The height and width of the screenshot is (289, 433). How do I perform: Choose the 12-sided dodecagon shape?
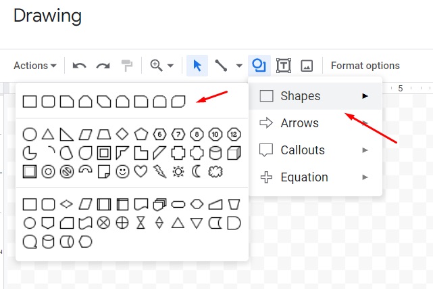click(234, 133)
